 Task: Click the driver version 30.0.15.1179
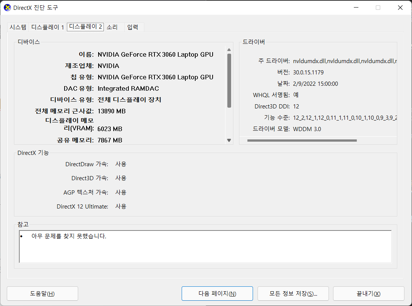click(x=308, y=72)
